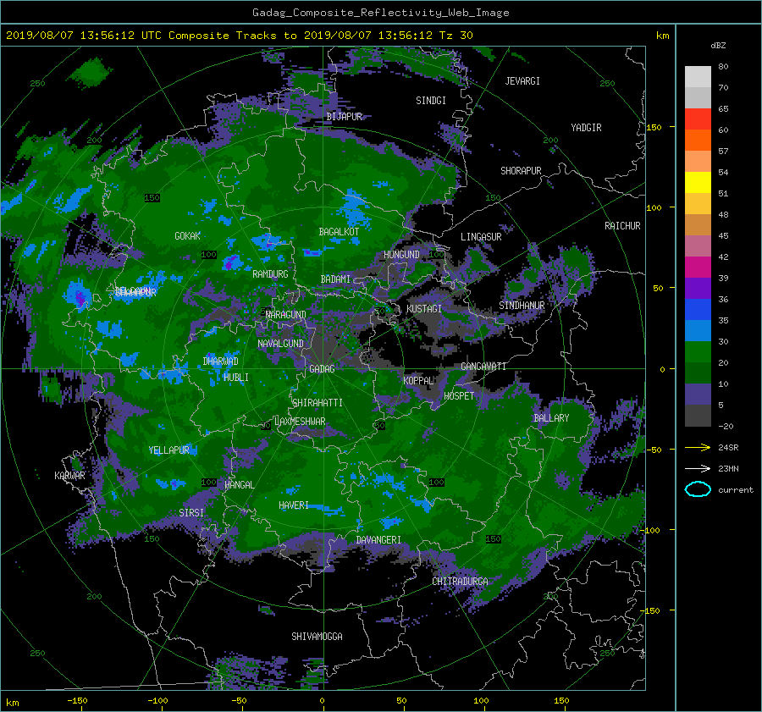762x712 pixels.
Task: Click the 30 dBZ light blue swatch
Action: [x=698, y=331]
